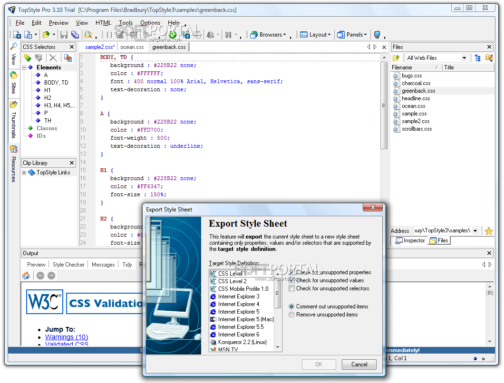The width and height of the screenshot is (504, 383).
Task: Click the Save All toolbar icon
Action: [75, 35]
